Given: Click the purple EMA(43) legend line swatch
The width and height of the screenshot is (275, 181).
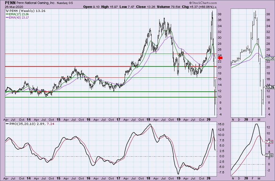Looking at the screenshot, I should (x=7, y=17).
